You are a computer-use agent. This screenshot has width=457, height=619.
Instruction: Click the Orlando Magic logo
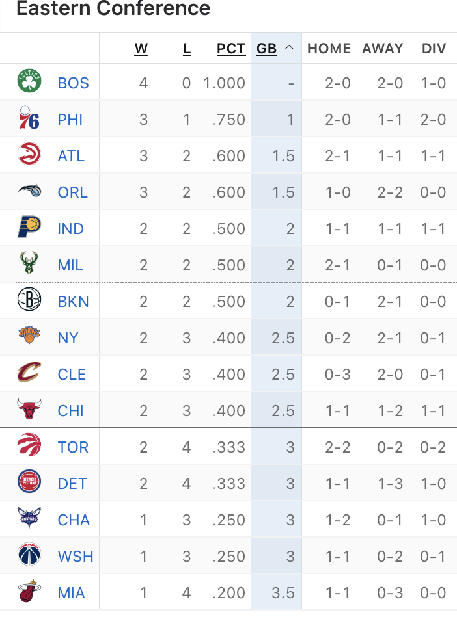click(x=29, y=192)
